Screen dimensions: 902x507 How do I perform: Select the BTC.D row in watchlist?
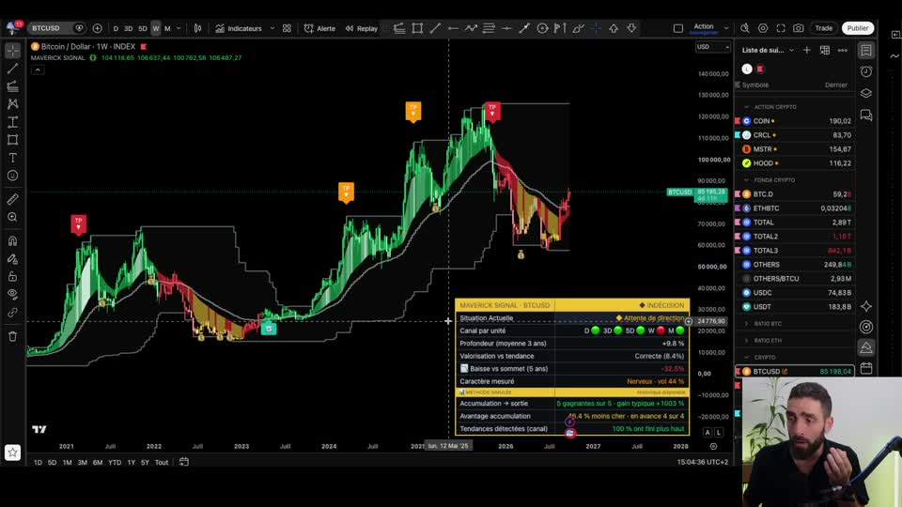[x=795, y=194]
